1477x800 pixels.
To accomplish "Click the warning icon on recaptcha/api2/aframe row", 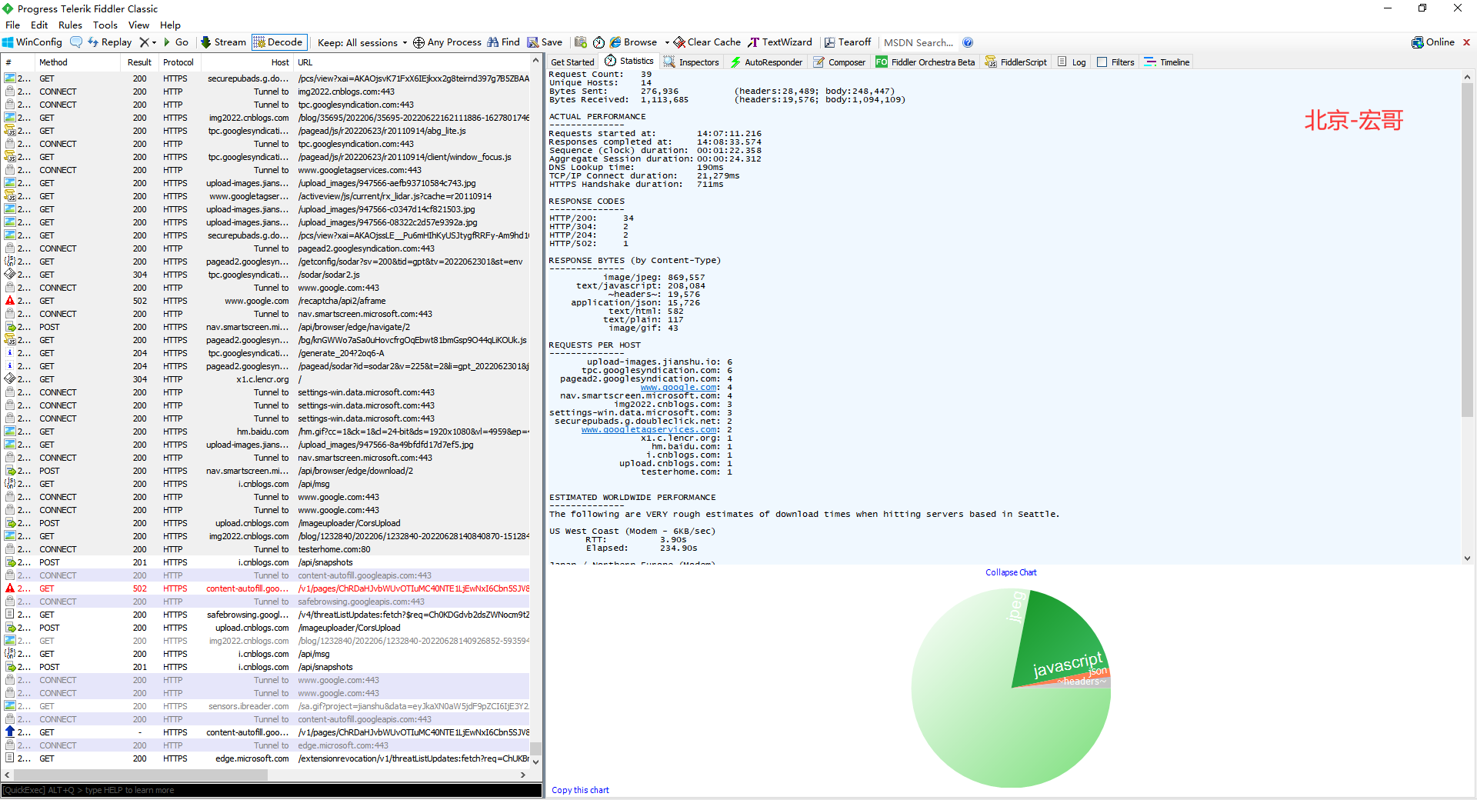I will 10,301.
